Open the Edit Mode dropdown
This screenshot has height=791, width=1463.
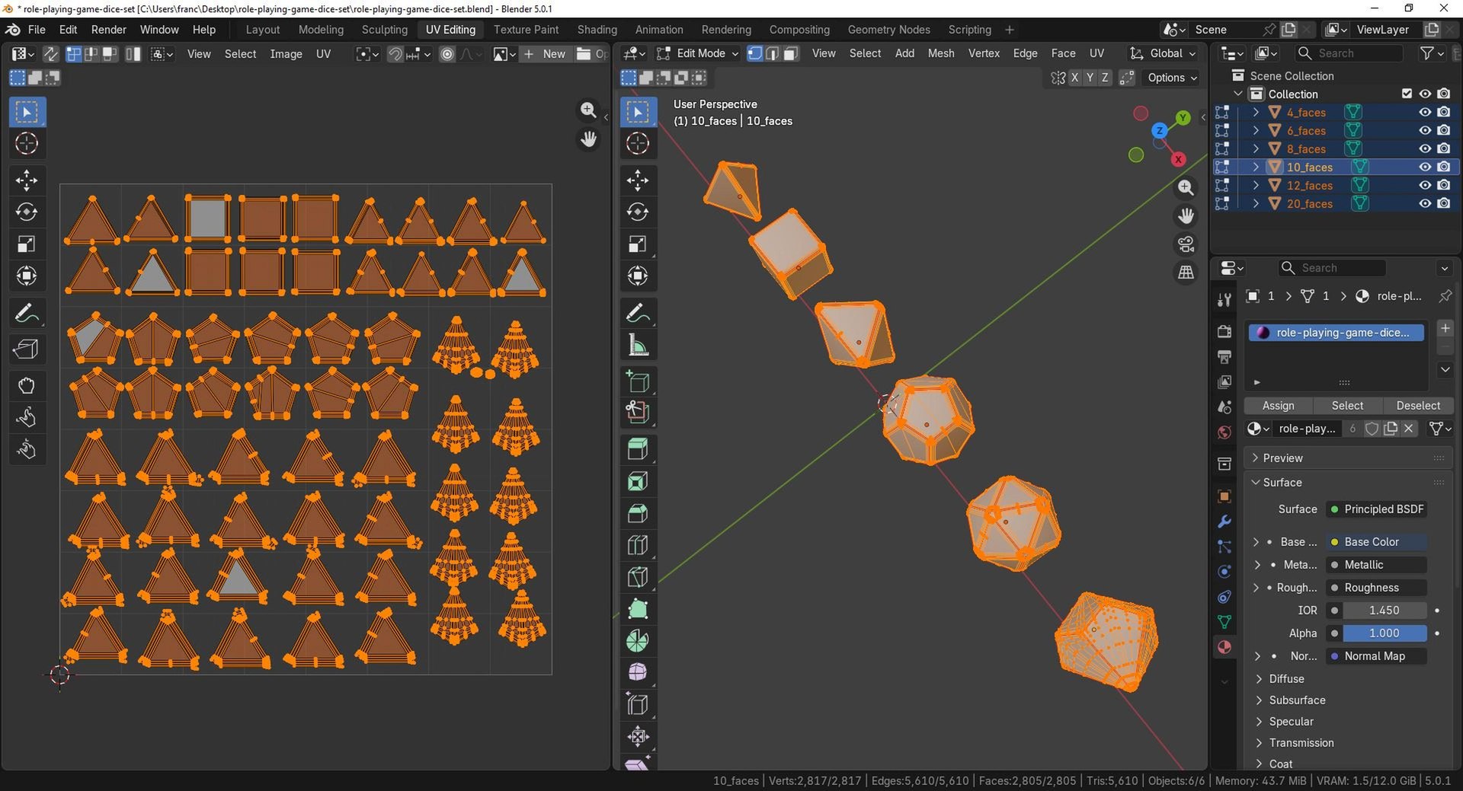point(698,53)
